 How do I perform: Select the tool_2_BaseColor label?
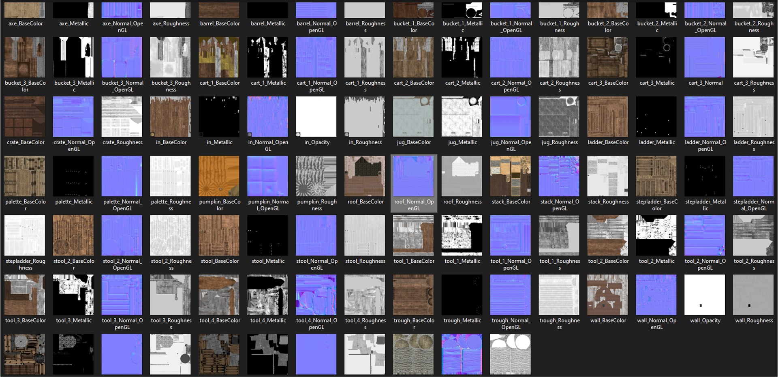pos(608,261)
